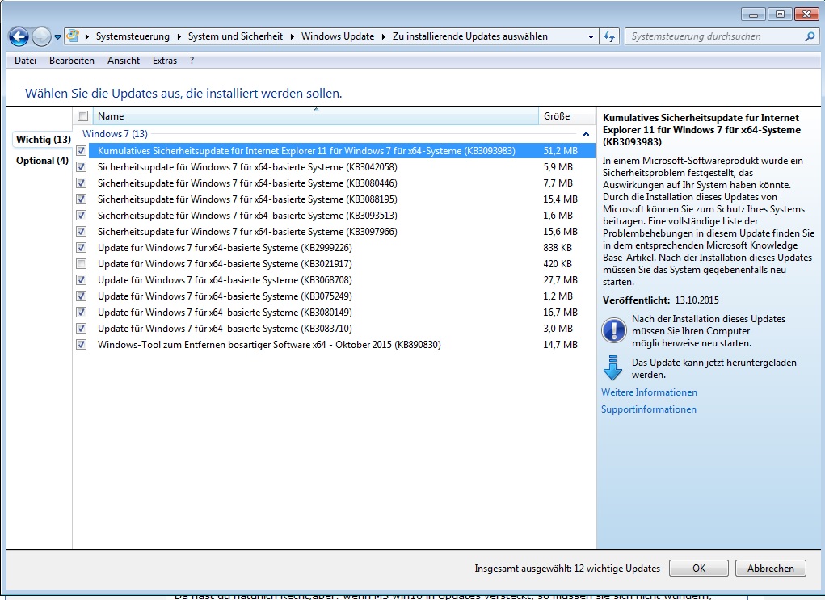Open the ? help menu
Screen dimensions: 825x600
[192, 61]
